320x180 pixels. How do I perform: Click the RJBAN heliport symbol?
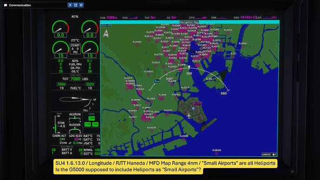coord(217,154)
